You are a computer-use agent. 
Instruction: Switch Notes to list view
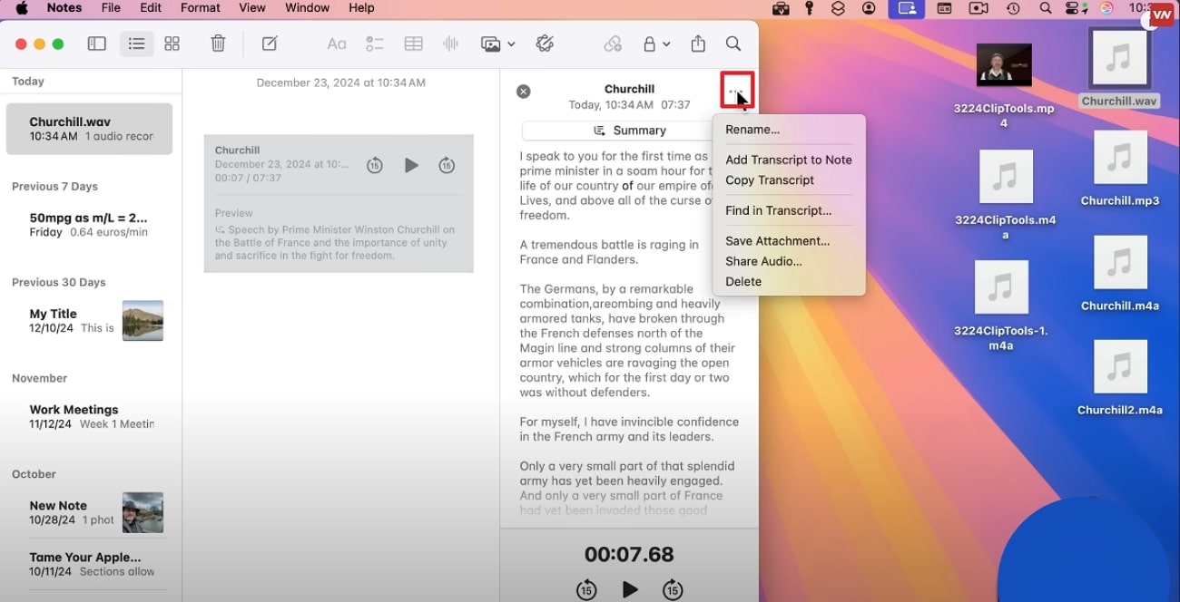(x=136, y=44)
